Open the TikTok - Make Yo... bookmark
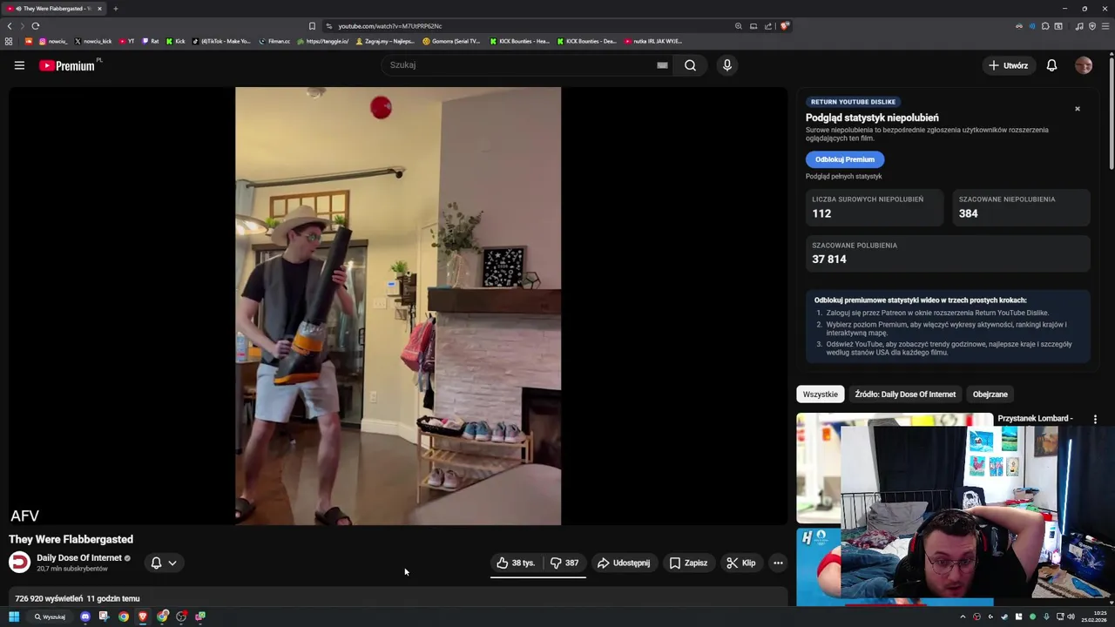The height and width of the screenshot is (627, 1115). pyautogui.click(x=221, y=41)
